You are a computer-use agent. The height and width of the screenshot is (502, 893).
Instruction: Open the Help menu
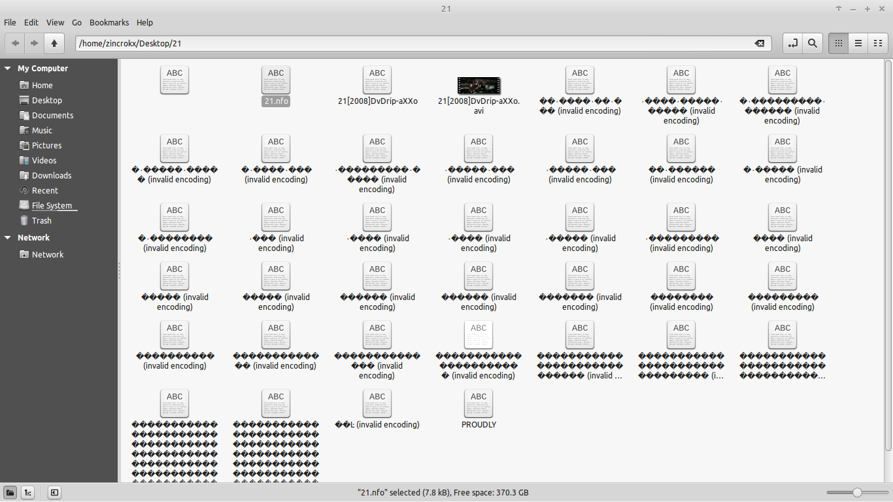click(x=144, y=22)
